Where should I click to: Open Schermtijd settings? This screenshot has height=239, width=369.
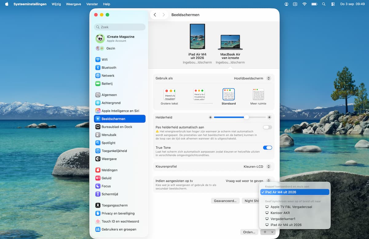coord(120,194)
